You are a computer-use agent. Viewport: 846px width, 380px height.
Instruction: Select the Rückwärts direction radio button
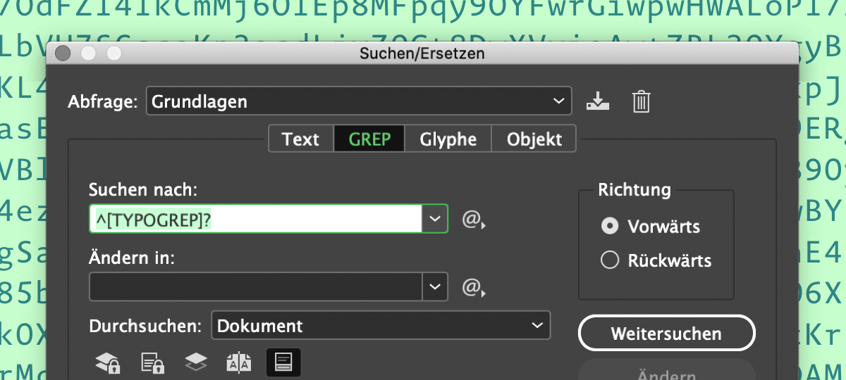pos(609,260)
